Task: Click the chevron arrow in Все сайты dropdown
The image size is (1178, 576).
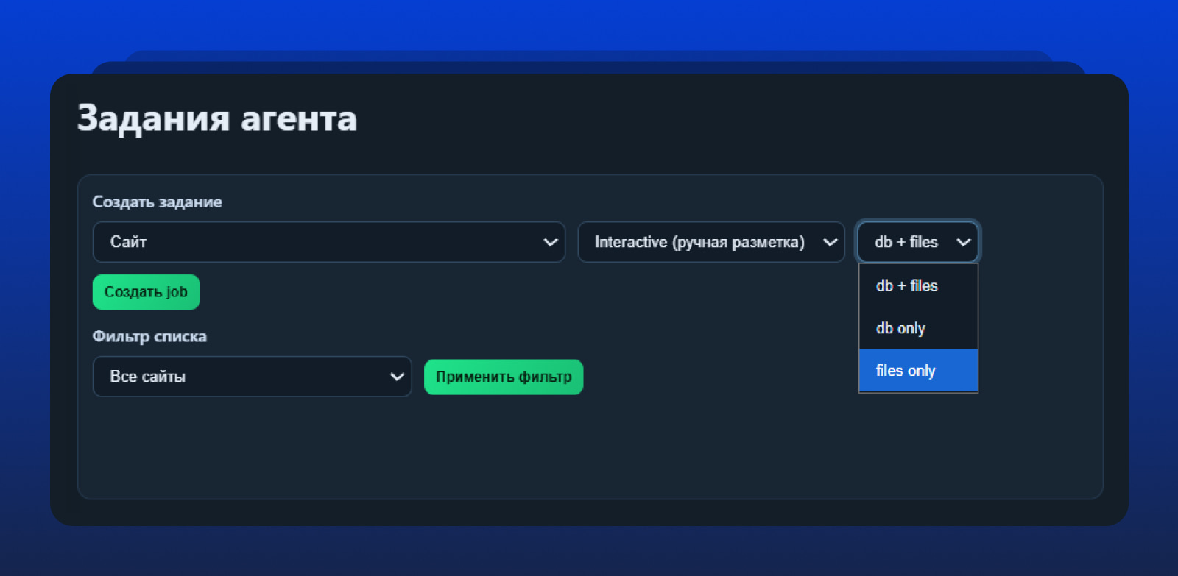Action: tap(397, 377)
